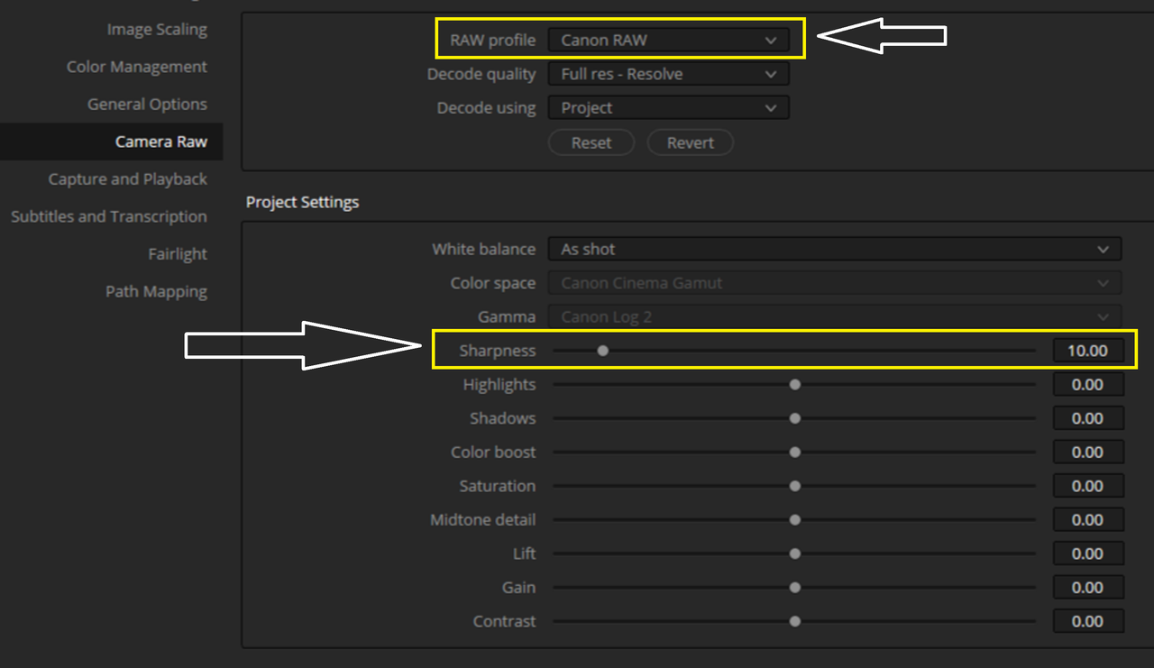The width and height of the screenshot is (1154, 668).
Task: Click the Saturation slider handle
Action: [794, 486]
